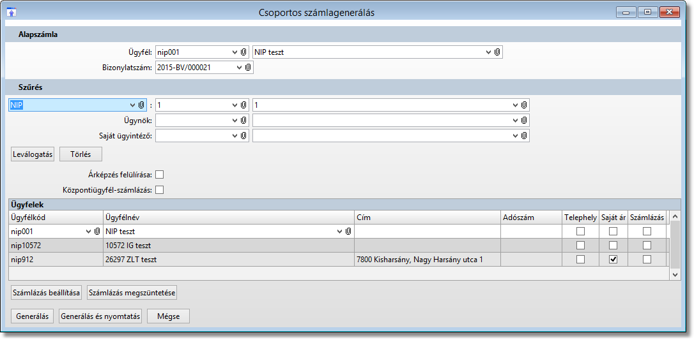
Task: Click the 7800 Kisharsány address cell
Action: 427,260
